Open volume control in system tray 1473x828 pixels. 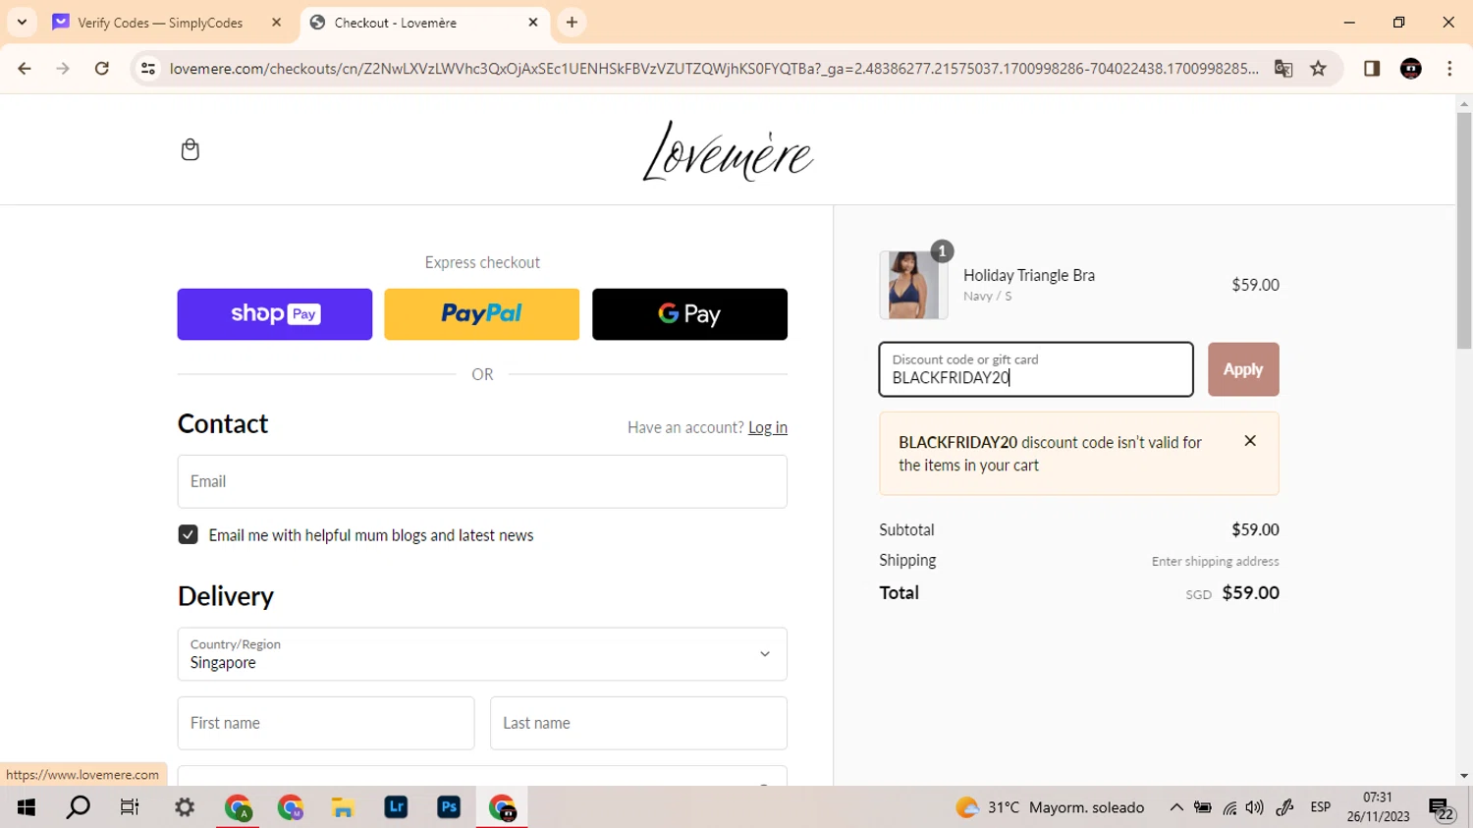(x=1254, y=807)
